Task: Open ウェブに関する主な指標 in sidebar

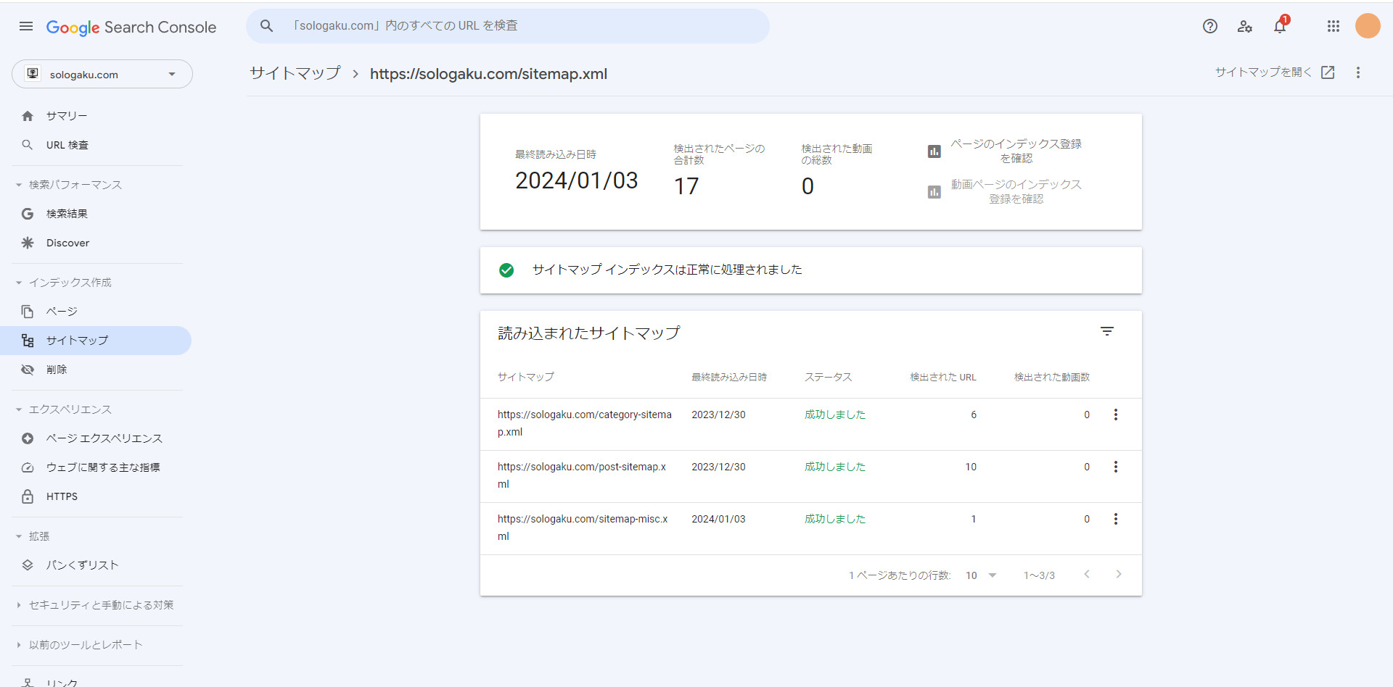Action: tap(102, 467)
